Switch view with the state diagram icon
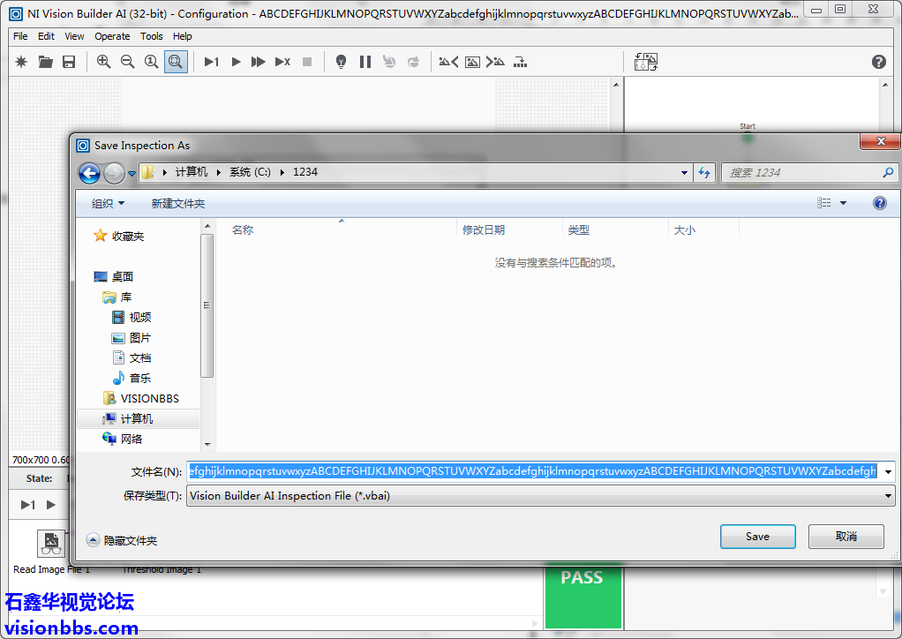Image resolution: width=902 pixels, height=639 pixels. 646,62
